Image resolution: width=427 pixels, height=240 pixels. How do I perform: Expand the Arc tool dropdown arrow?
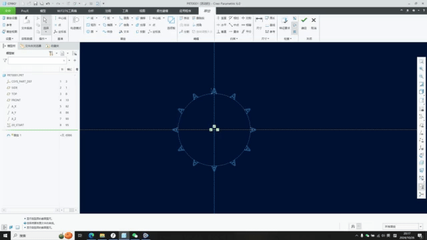tap(113, 18)
